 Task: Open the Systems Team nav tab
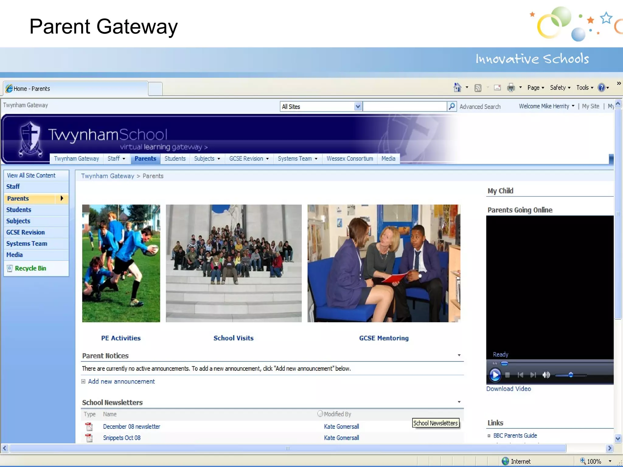click(298, 159)
